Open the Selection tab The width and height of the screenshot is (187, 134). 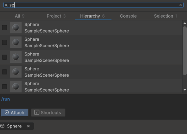(165, 16)
